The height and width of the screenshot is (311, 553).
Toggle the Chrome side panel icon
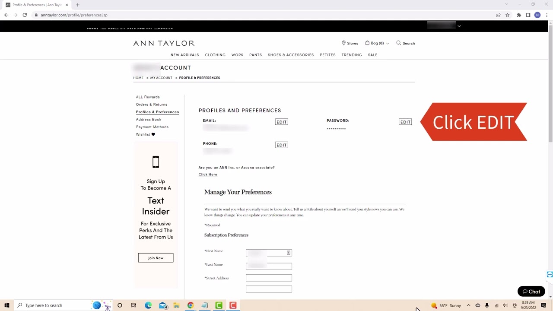coord(528,15)
